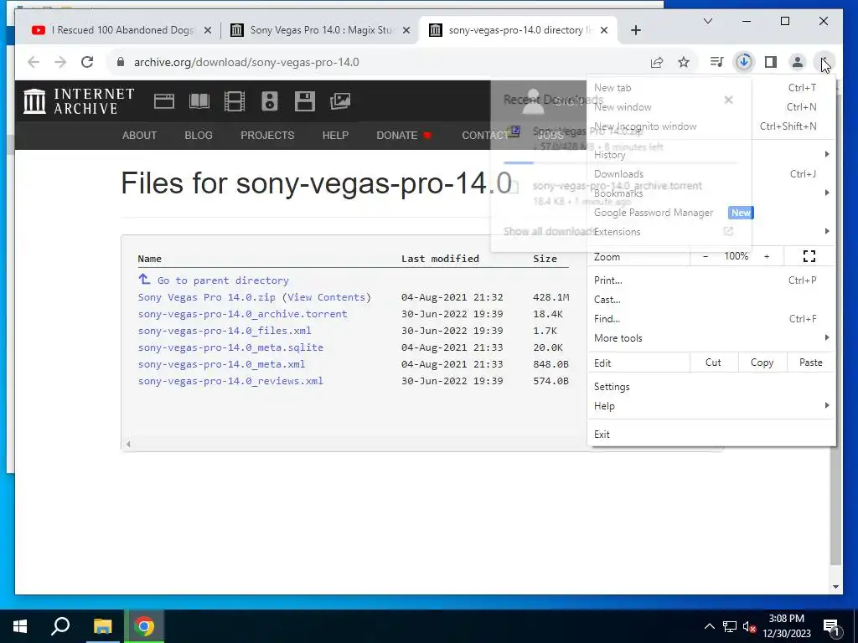Click Copy in the Edit row
The image size is (858, 643).
click(x=762, y=363)
